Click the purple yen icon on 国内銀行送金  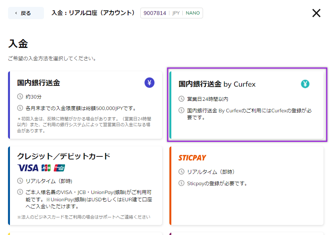[x=150, y=83]
